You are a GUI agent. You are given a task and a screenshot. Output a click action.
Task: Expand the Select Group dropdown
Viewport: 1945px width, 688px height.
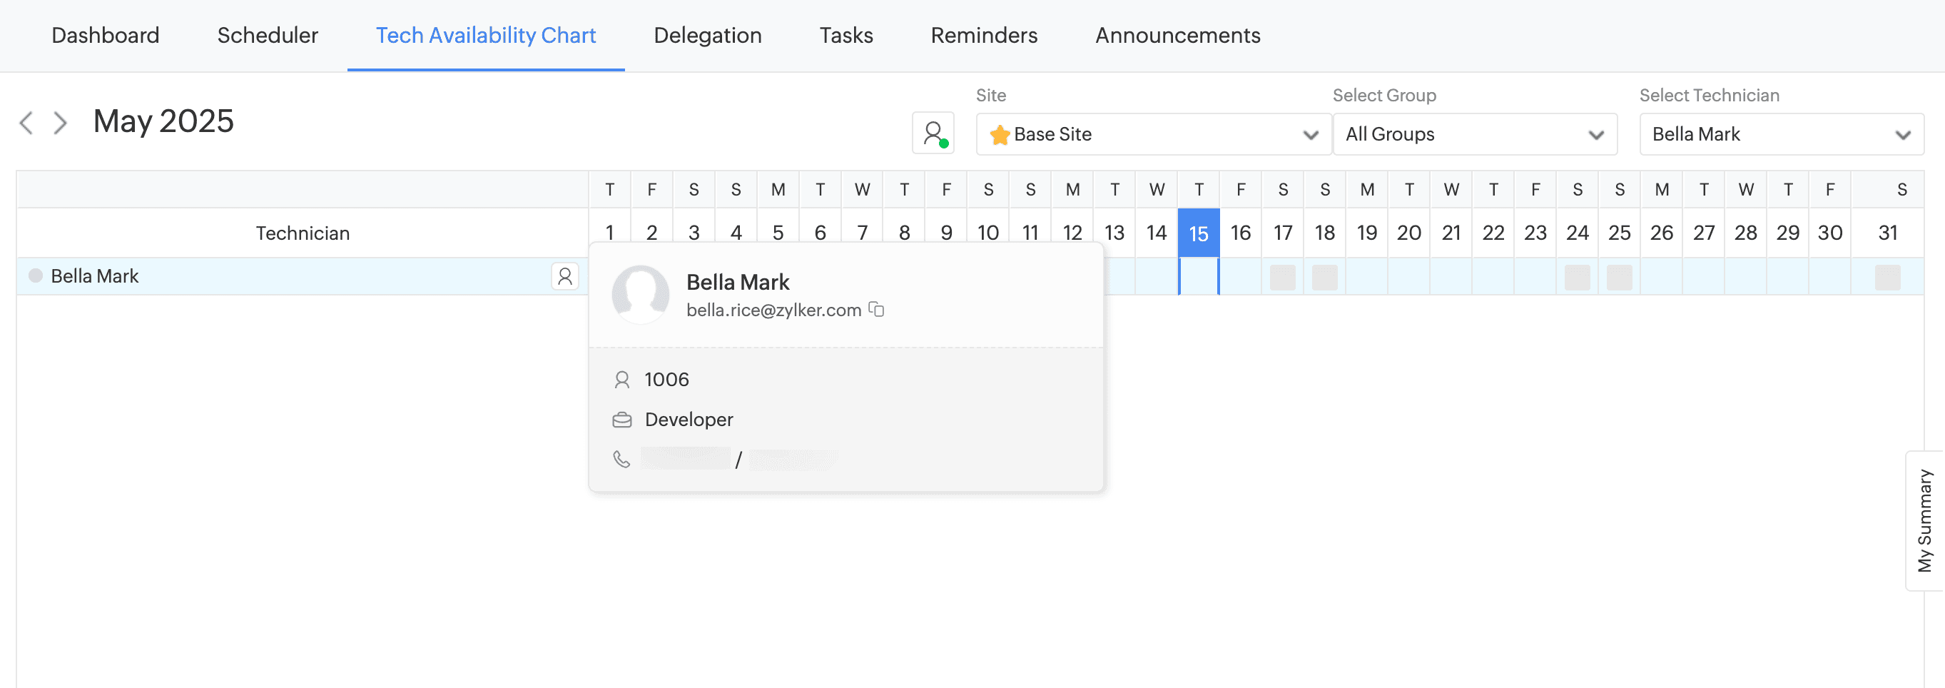1475,134
